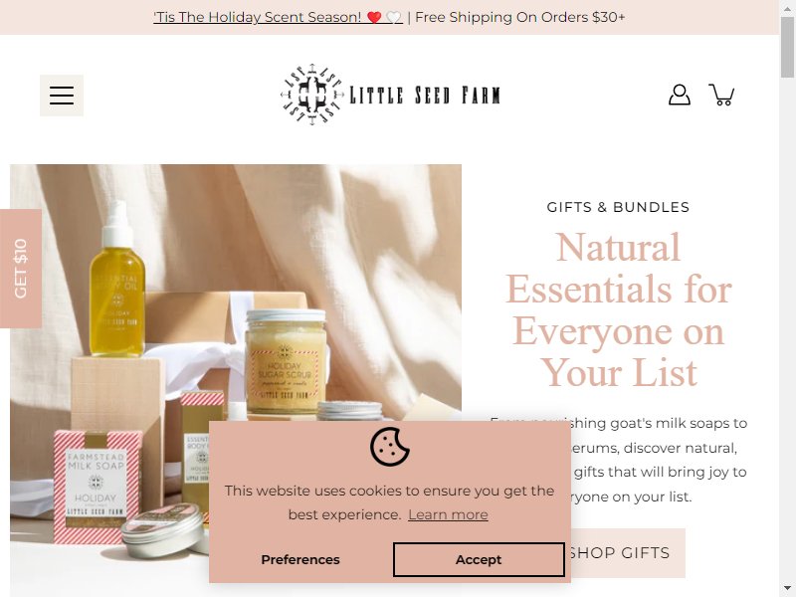Follow the Learn more cookie link

(448, 514)
